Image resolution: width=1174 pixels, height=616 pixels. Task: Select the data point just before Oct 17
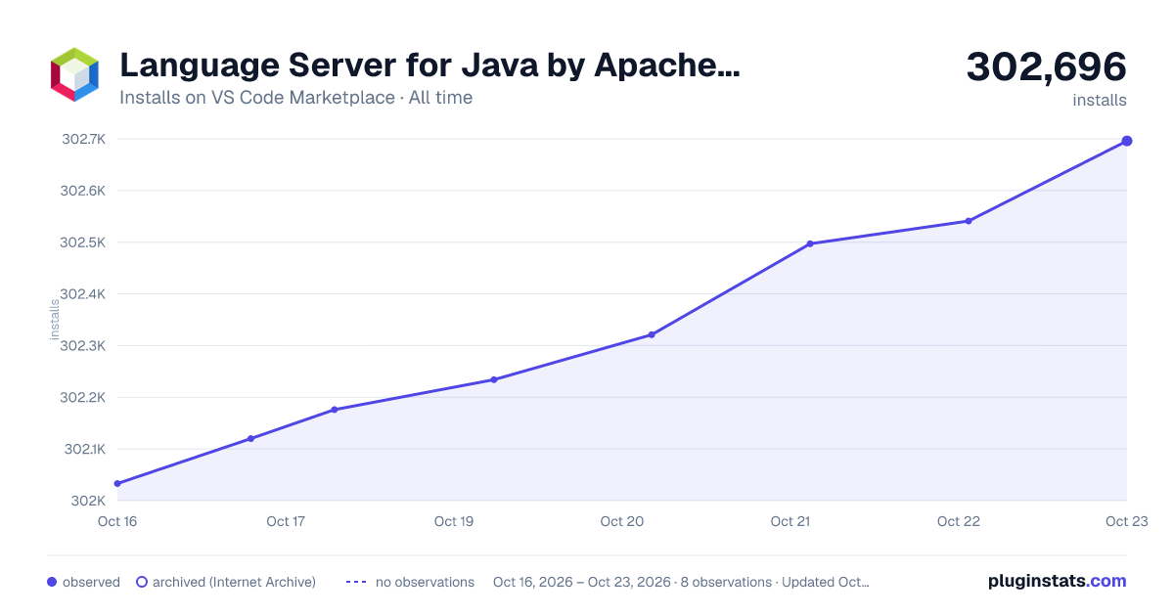250,438
